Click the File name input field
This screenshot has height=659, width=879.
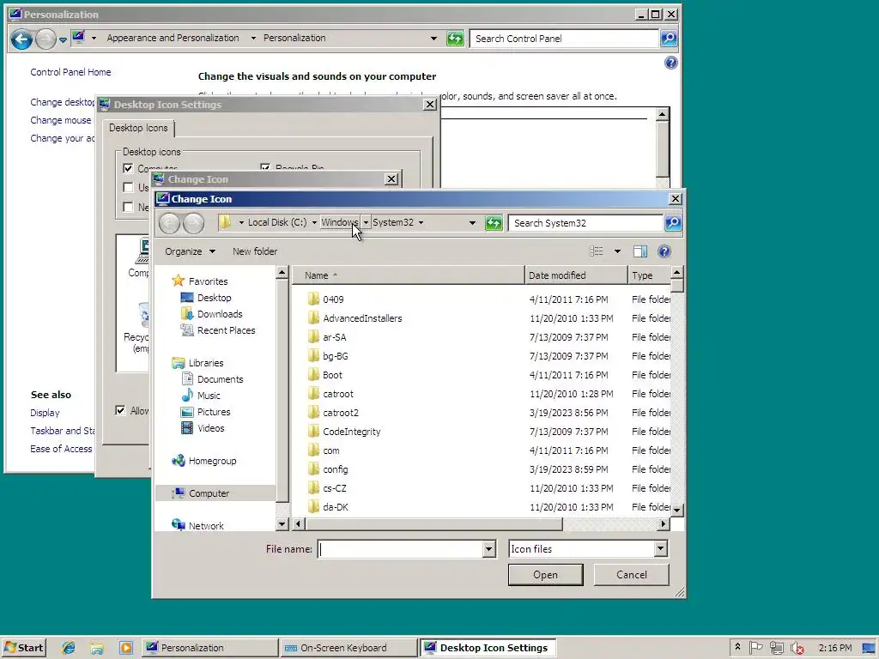click(400, 549)
